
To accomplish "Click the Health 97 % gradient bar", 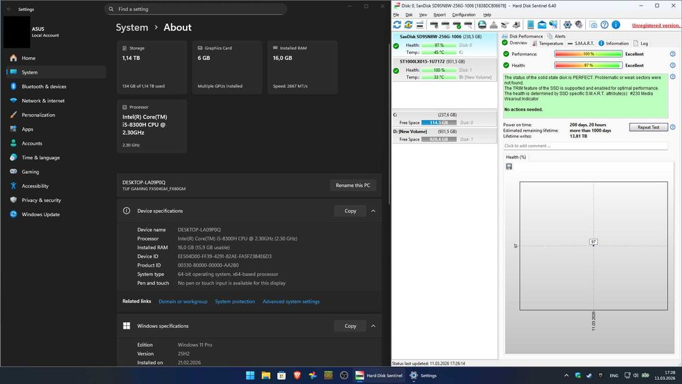I will pyautogui.click(x=588, y=65).
